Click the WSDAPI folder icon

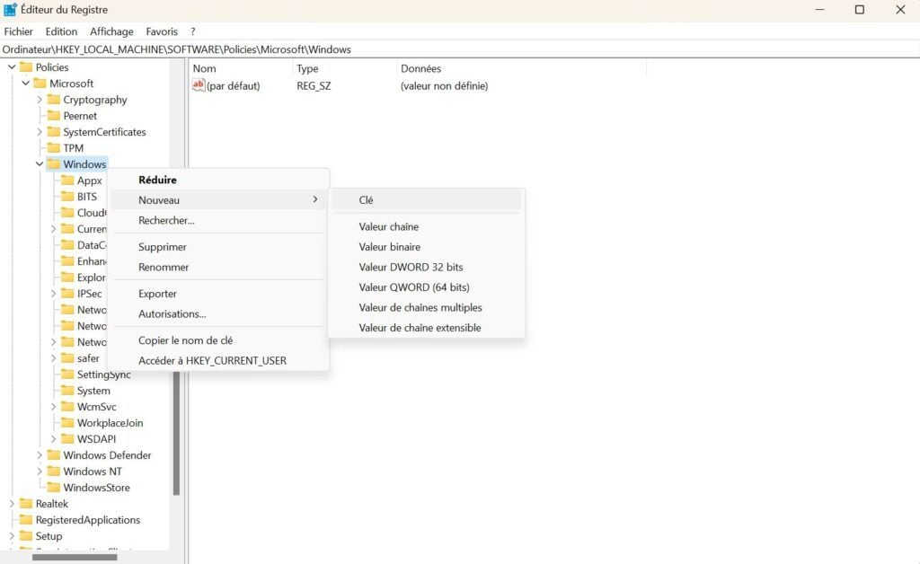tap(67, 438)
